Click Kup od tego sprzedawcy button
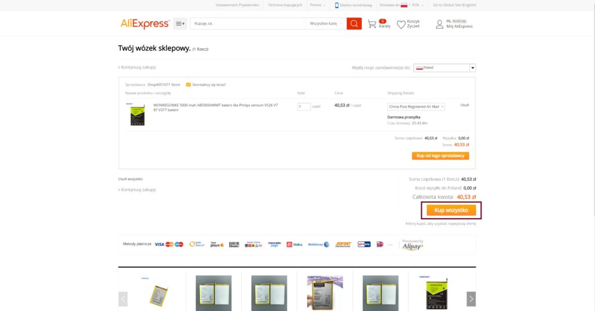The width and height of the screenshot is (595, 311). tap(440, 156)
